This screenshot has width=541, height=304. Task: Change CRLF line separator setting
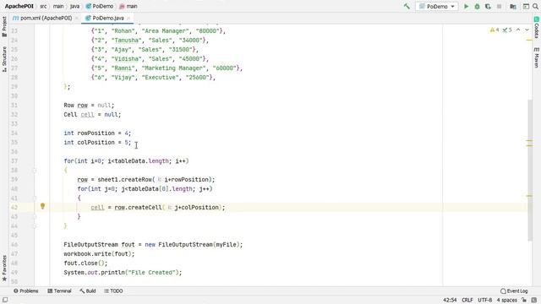tap(467, 301)
